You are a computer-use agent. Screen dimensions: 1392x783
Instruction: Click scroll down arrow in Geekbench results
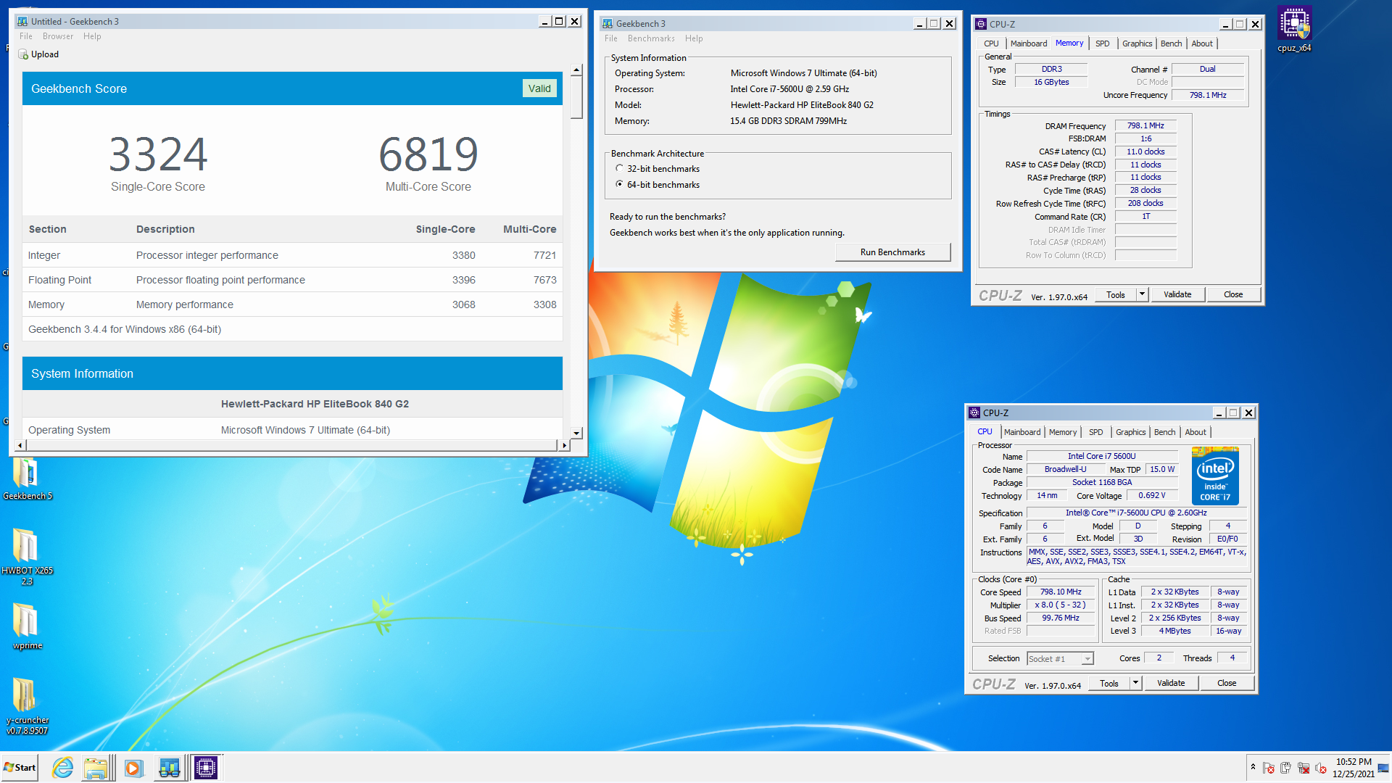coord(576,433)
